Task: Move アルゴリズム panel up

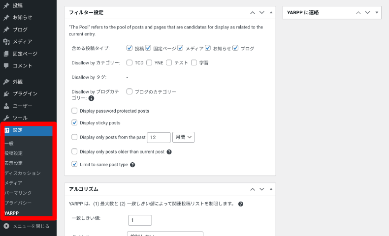Action: (253, 189)
